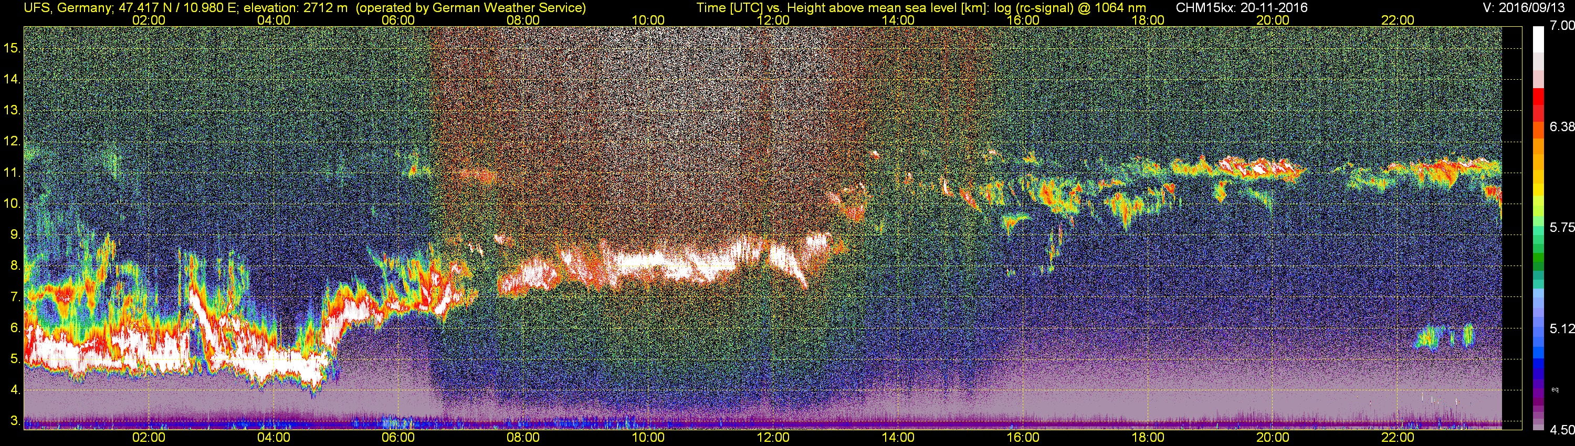The height and width of the screenshot is (446, 1575).
Task: Click the "22:00" label on the top time axis
Action: click(x=1398, y=20)
